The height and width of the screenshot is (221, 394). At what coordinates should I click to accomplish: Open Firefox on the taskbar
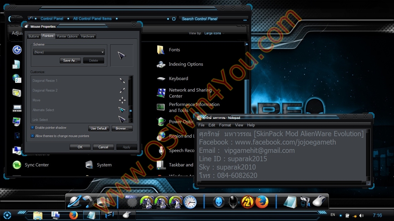pos(73,215)
